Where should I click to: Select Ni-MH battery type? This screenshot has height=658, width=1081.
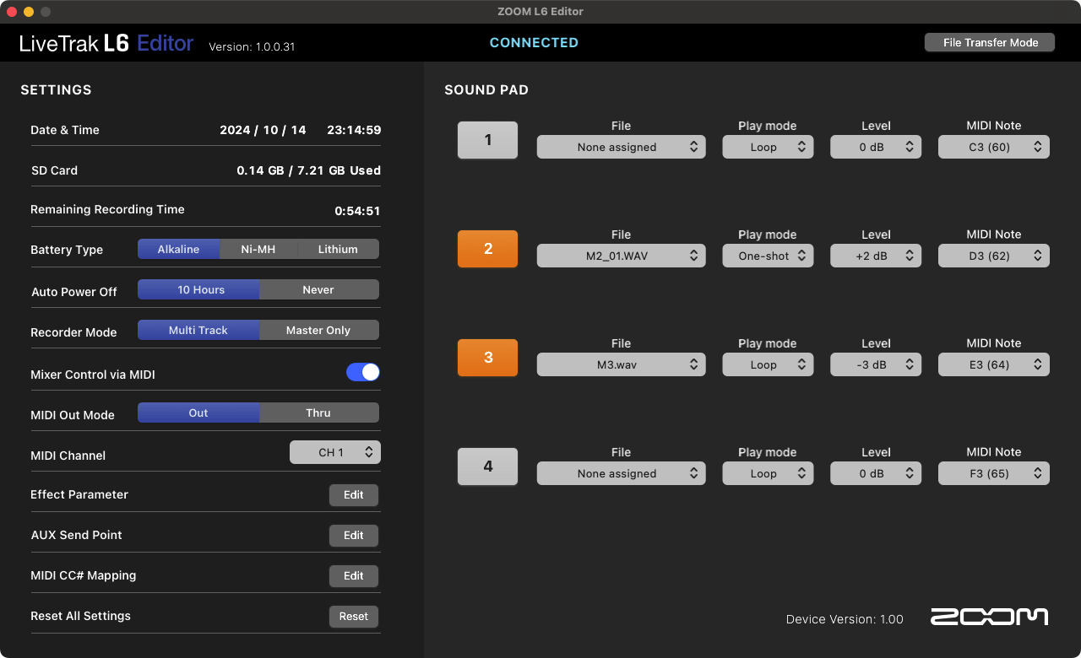point(258,249)
